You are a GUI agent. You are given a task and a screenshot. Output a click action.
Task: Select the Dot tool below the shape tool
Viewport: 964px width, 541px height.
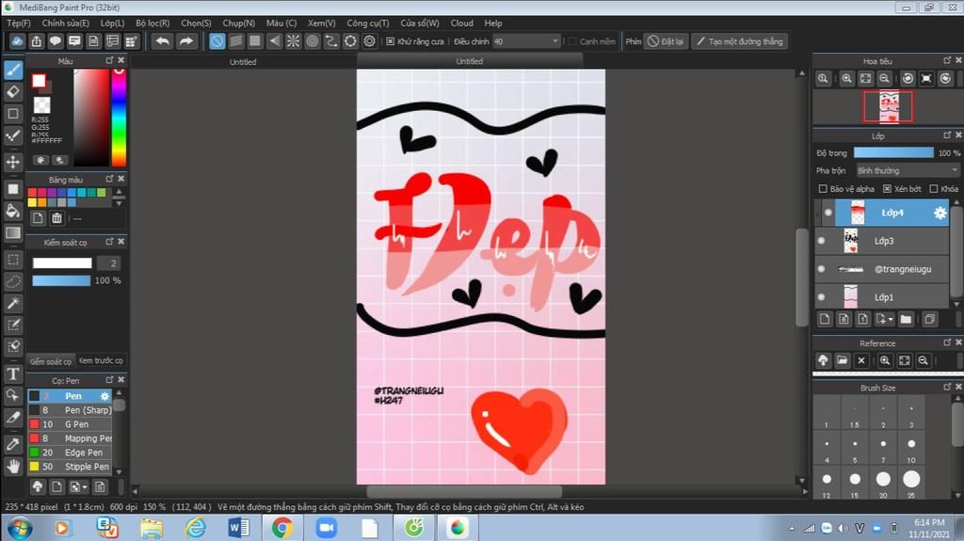click(x=13, y=135)
